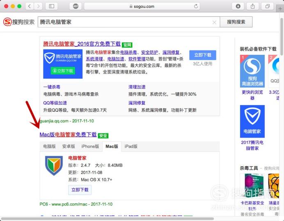Open the Share menu icon

(x=253, y=6)
